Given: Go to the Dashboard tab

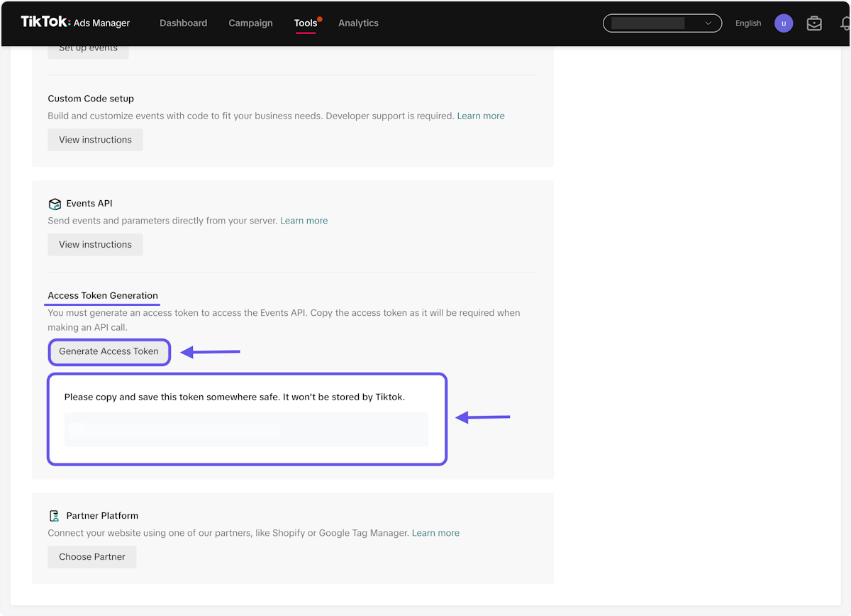Looking at the screenshot, I should pyautogui.click(x=183, y=23).
